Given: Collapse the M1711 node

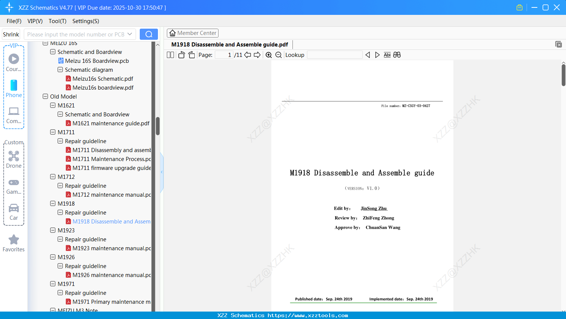Looking at the screenshot, I should tap(53, 132).
